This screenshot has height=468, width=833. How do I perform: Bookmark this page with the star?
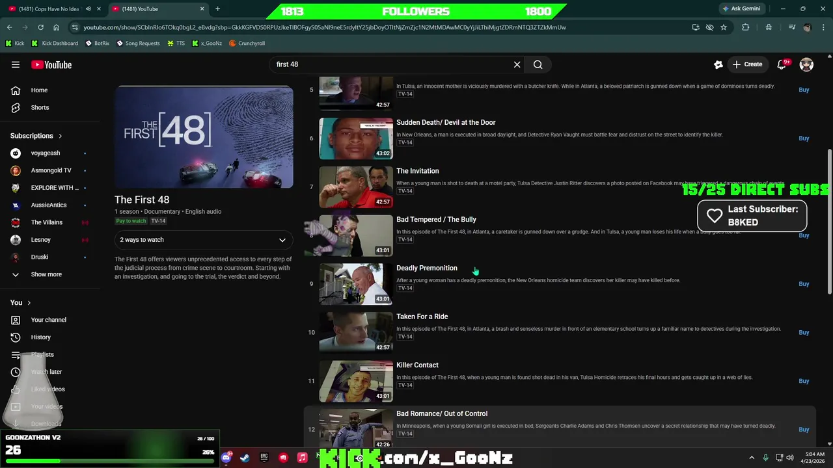(x=724, y=27)
